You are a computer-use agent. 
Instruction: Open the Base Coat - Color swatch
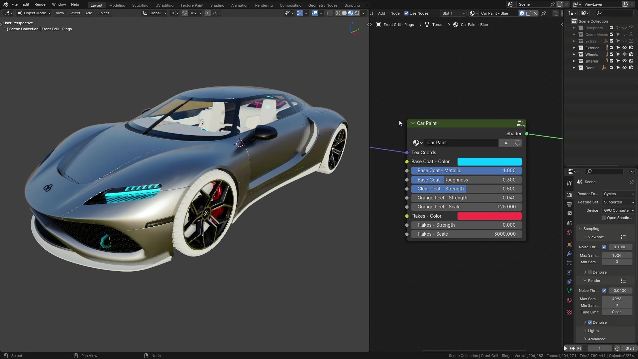pos(489,162)
